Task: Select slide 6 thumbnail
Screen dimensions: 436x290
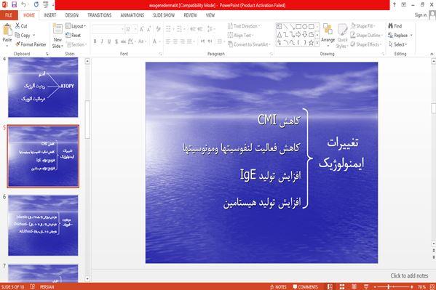Action: [43, 225]
